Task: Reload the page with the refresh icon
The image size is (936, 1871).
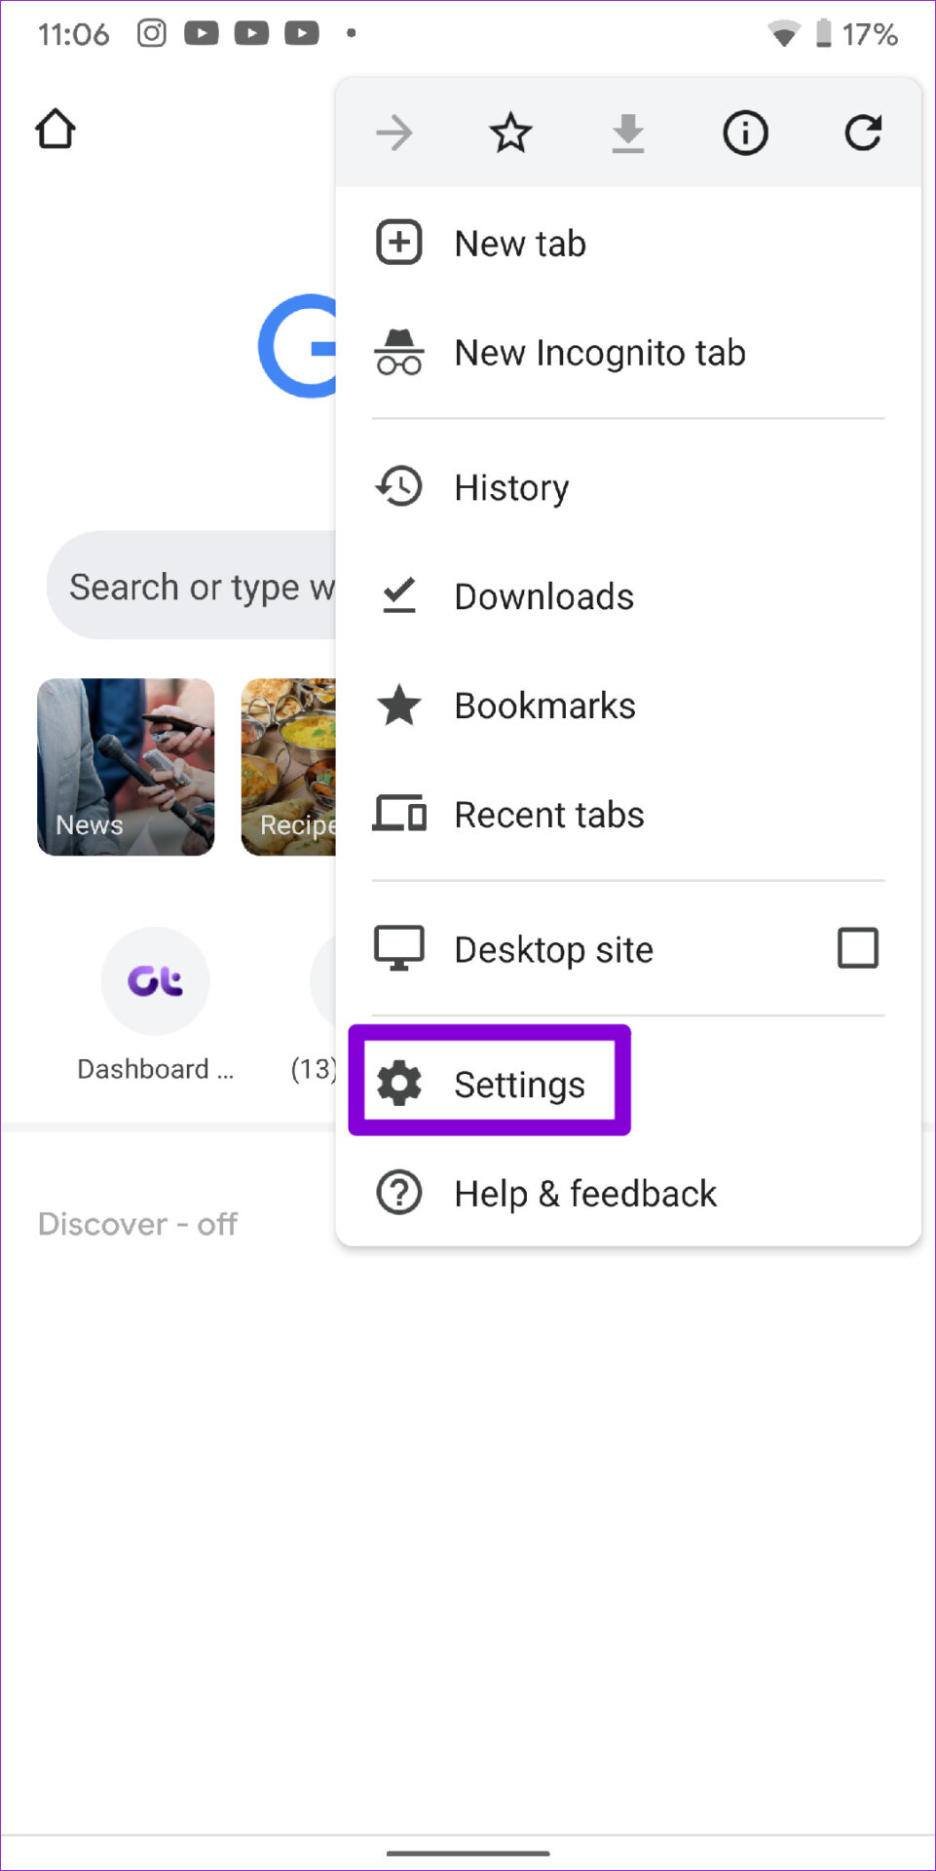Action: 863,133
